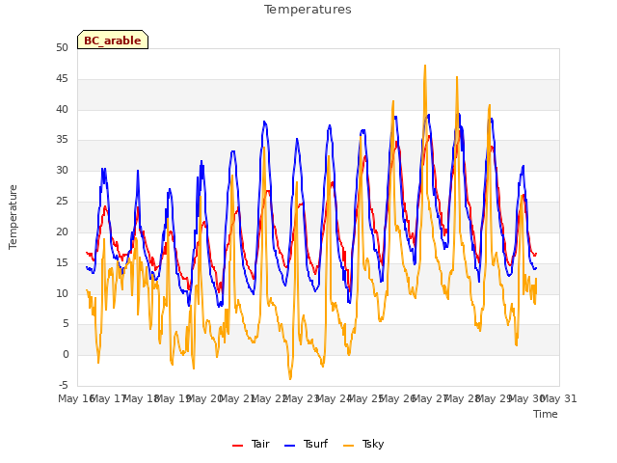617x463 pixels.
Task: Click the Time x-axis title
Action: (546, 414)
